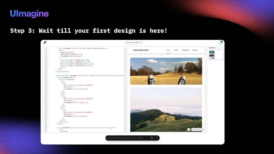The image size is (274, 154).
Task: Click the Hotel 1 sneakers carousel image
Action: click(x=166, y=71)
